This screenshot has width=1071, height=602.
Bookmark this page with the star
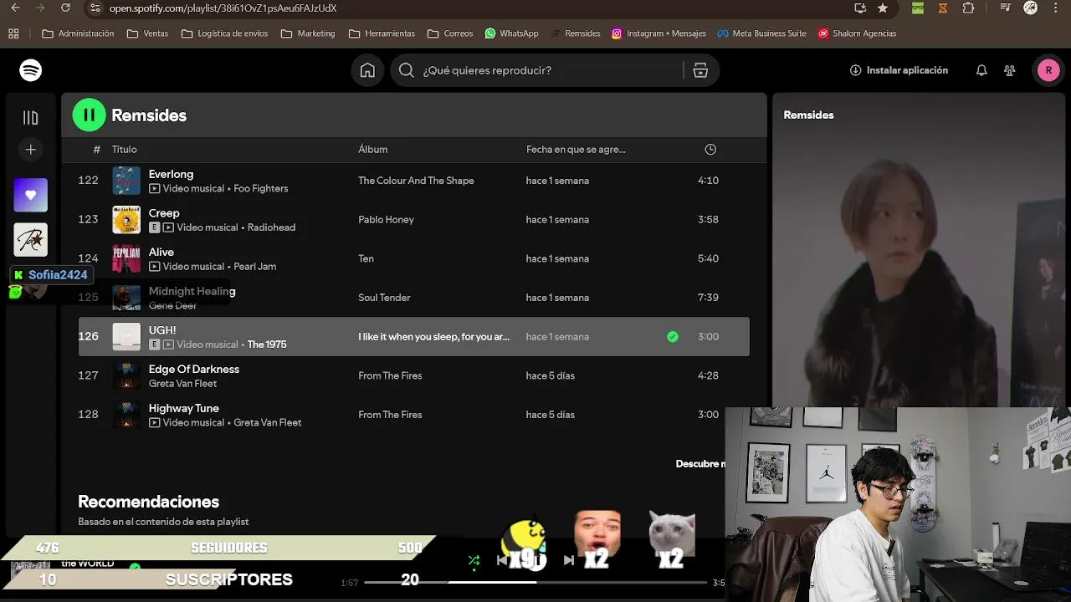coord(883,8)
